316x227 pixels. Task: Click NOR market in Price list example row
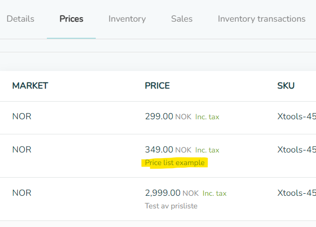[22, 149]
